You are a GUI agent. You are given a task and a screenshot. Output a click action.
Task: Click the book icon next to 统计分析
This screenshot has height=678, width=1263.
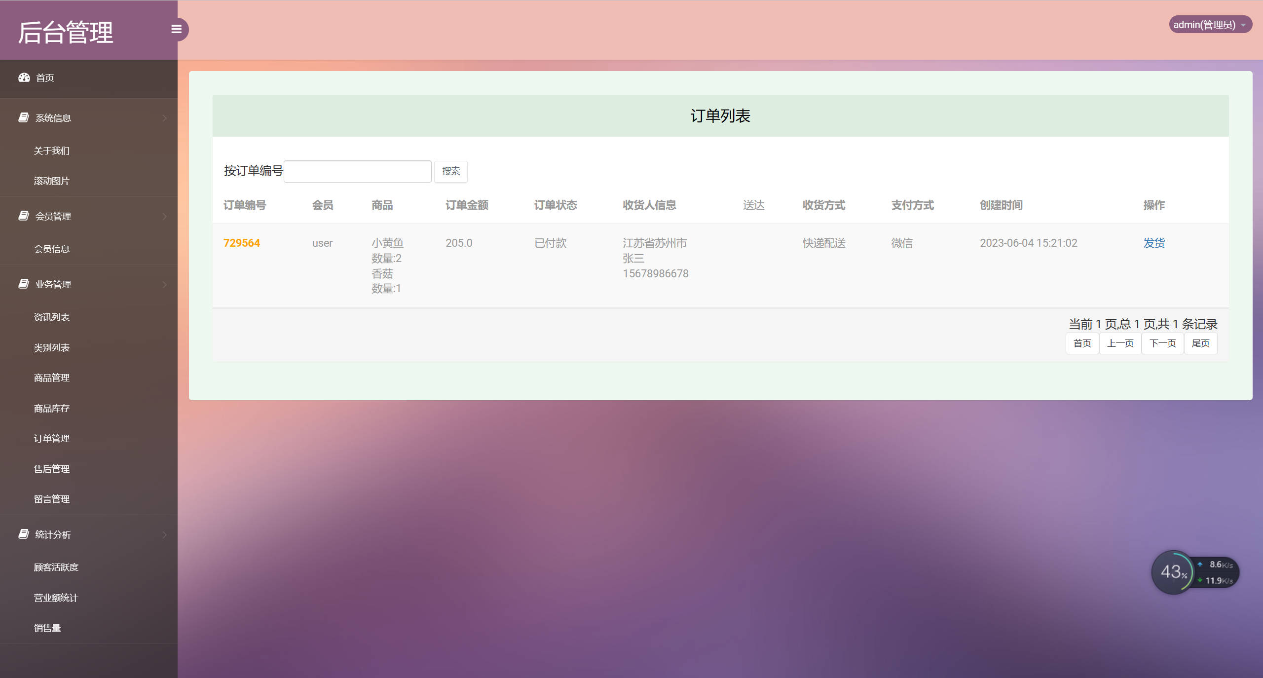pos(23,534)
